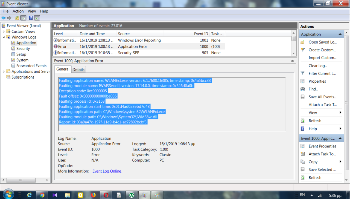The width and height of the screenshot is (350, 199).
Task: Toggle the Show/Hide Action Pane toolbar icon
Action: (37, 18)
